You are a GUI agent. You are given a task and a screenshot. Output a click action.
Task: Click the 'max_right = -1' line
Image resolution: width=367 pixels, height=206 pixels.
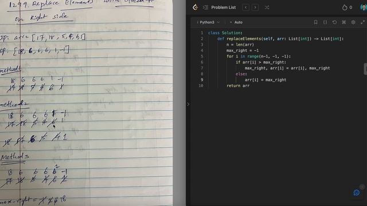point(243,50)
